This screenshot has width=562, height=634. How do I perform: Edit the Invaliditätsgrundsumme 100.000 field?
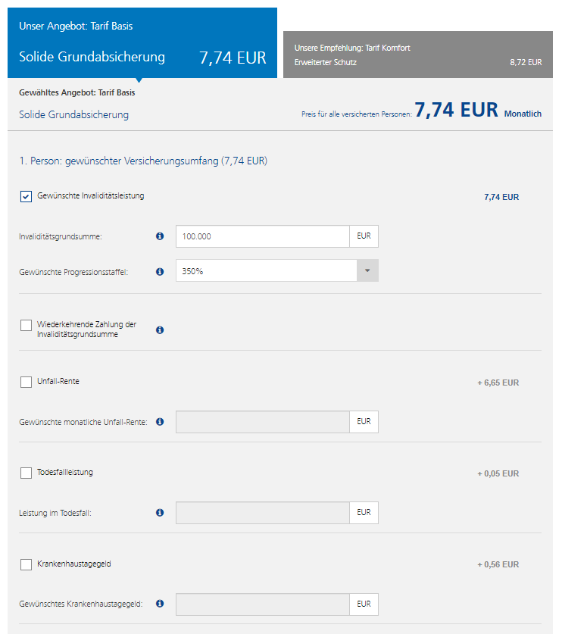262,236
